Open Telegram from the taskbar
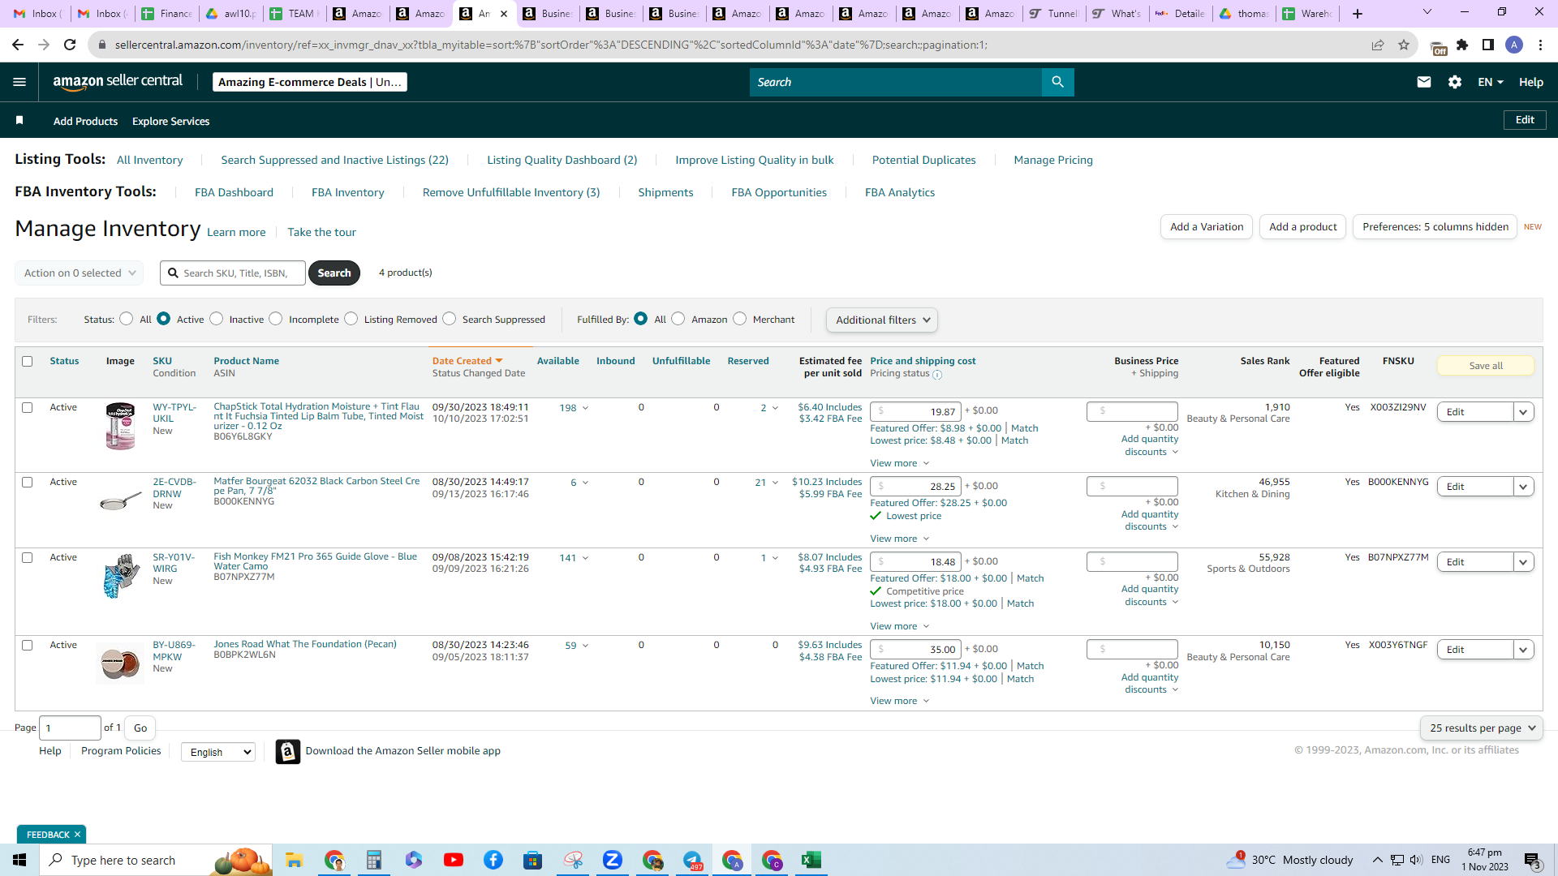The height and width of the screenshot is (876, 1558). pos(692,860)
